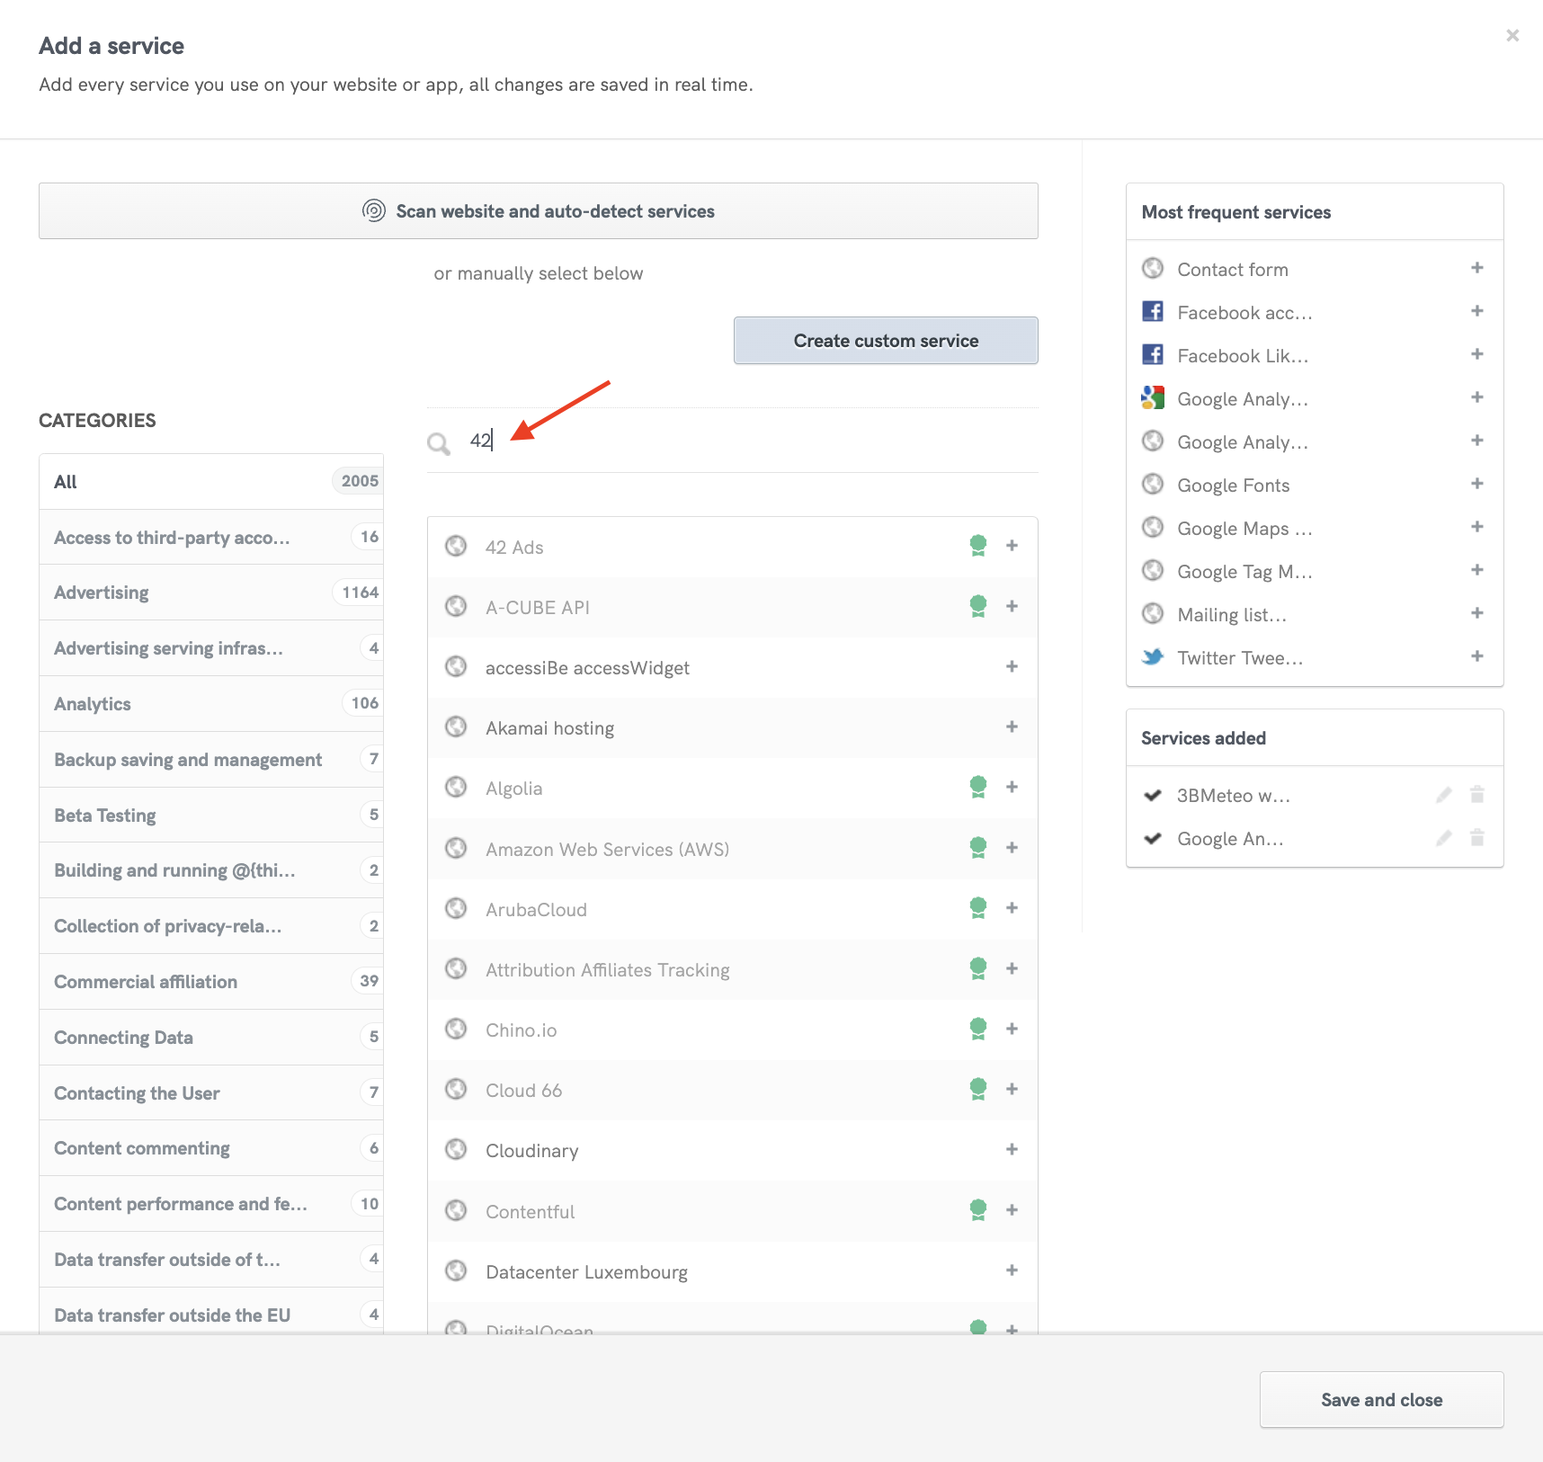The height and width of the screenshot is (1462, 1543).
Task: Focus the service search field containing 42
Action: coord(746,441)
